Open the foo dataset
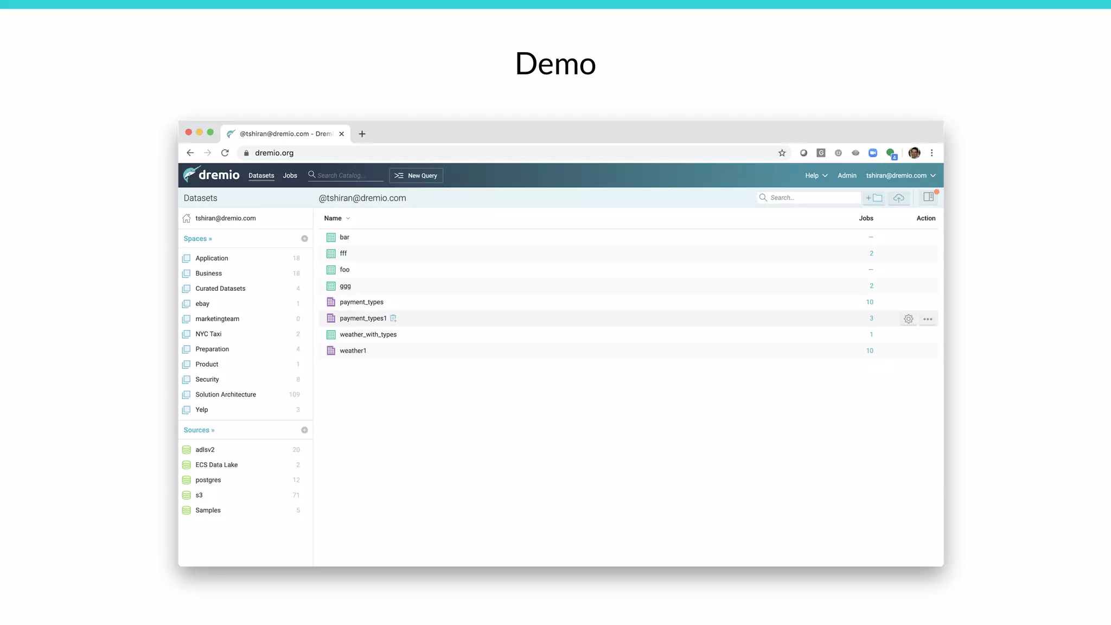1111x625 pixels. pos(344,270)
